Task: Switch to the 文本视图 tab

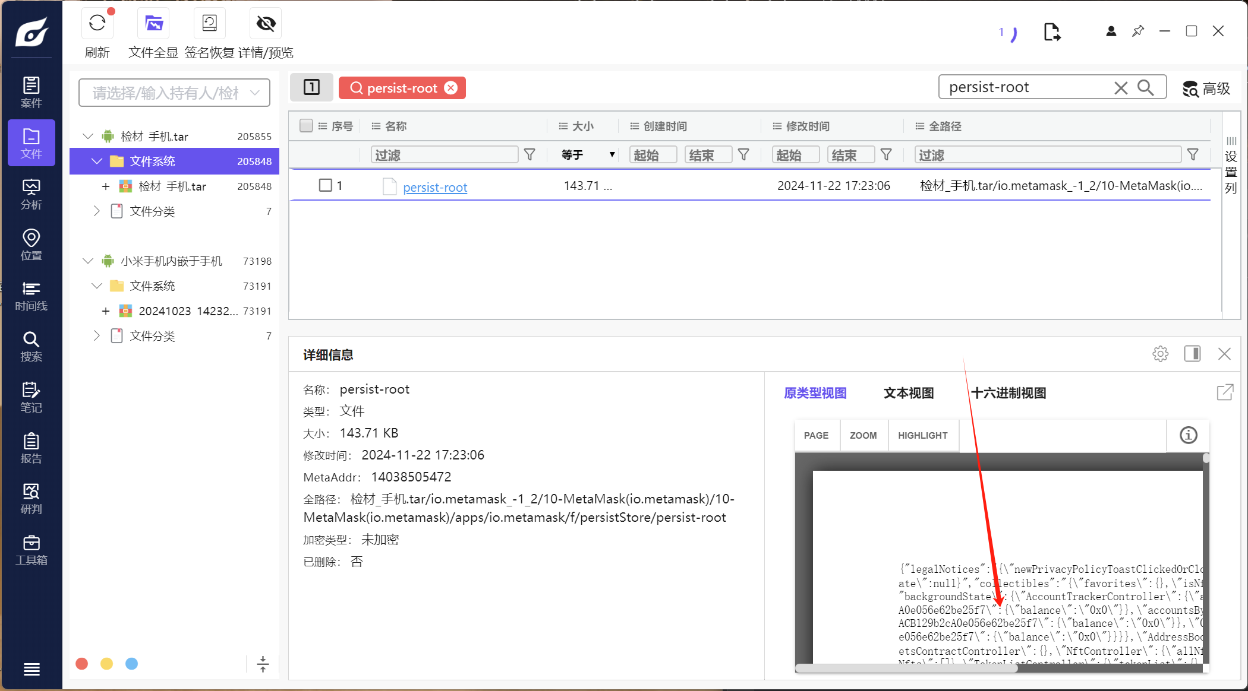Action: [908, 393]
